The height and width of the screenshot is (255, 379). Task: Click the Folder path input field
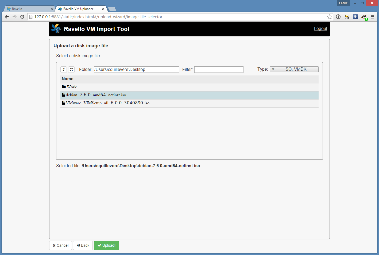pos(136,70)
